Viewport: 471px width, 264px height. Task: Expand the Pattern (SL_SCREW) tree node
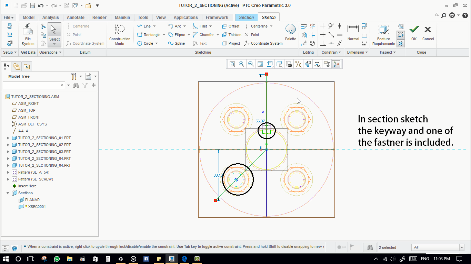point(8,179)
